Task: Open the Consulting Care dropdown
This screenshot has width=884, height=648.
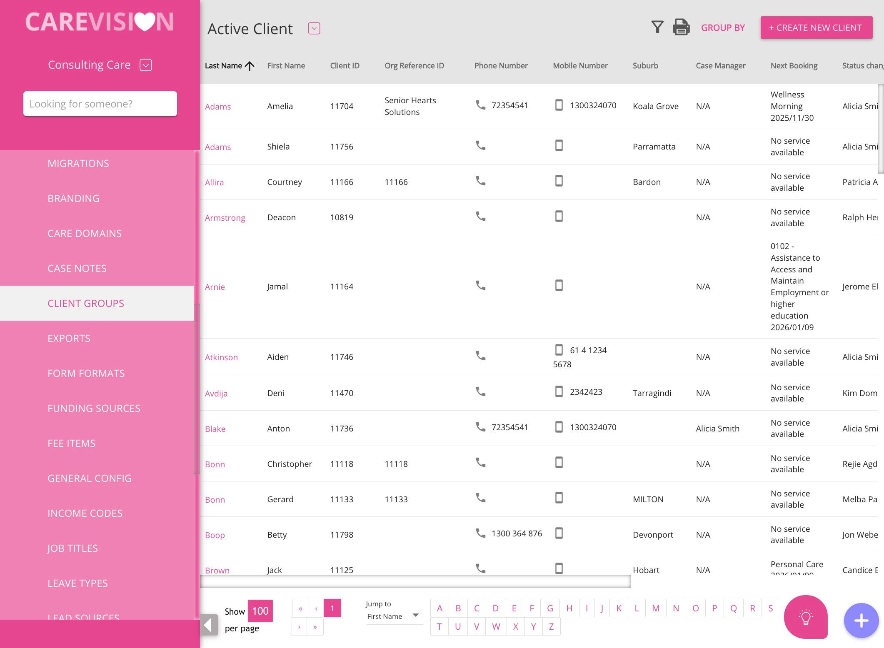Action: coord(146,65)
